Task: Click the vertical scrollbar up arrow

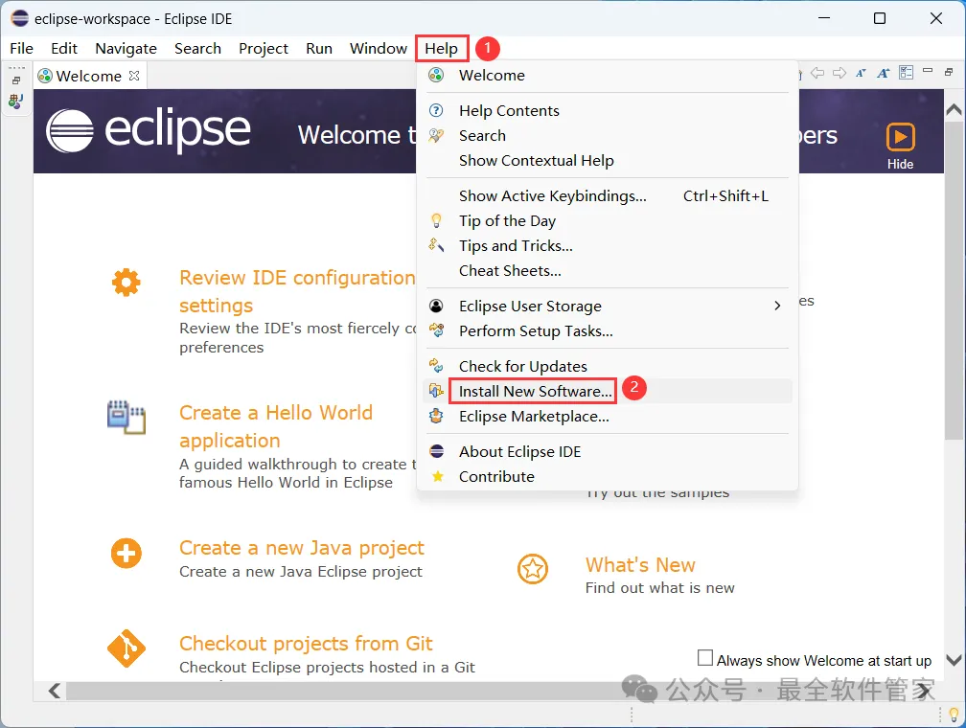Action: point(954,110)
